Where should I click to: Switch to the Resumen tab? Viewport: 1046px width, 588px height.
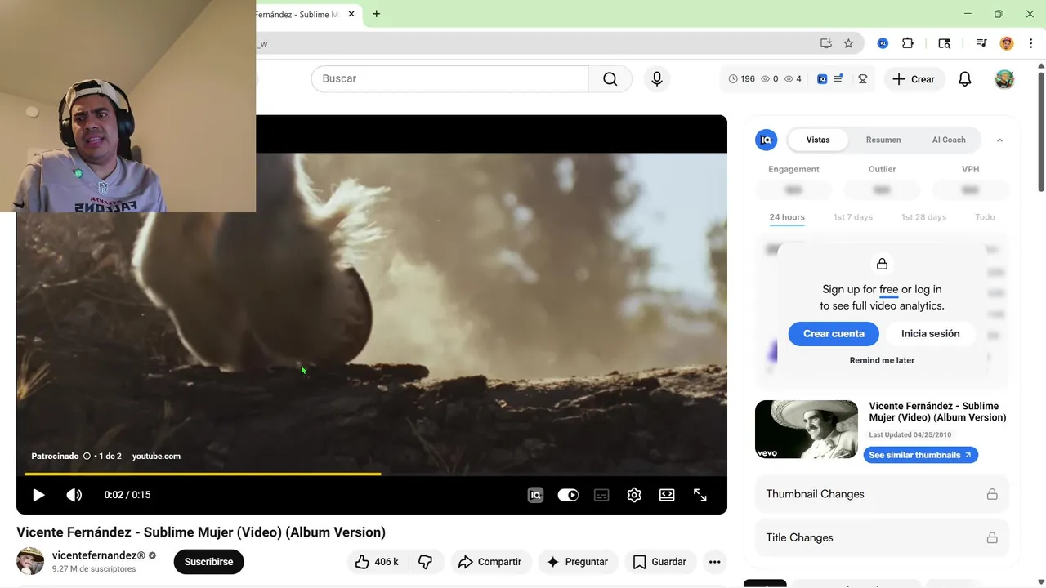883,140
